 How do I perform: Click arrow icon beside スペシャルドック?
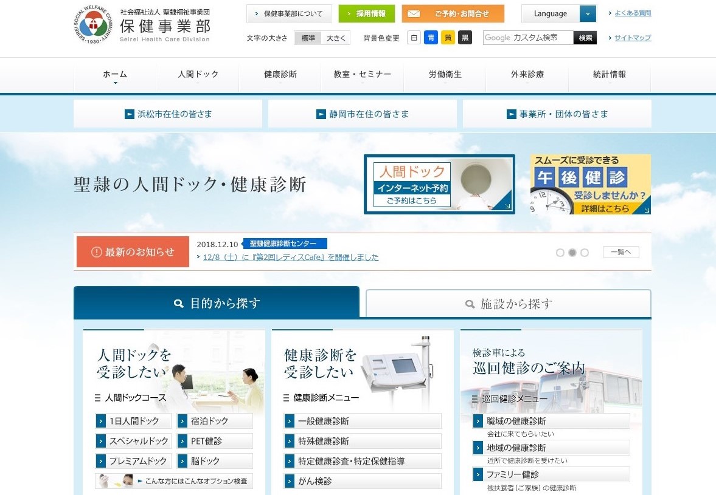pos(100,441)
